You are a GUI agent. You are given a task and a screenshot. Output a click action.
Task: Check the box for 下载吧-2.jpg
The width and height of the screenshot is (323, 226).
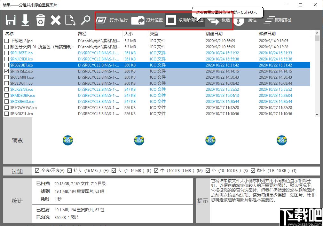(x=7, y=41)
